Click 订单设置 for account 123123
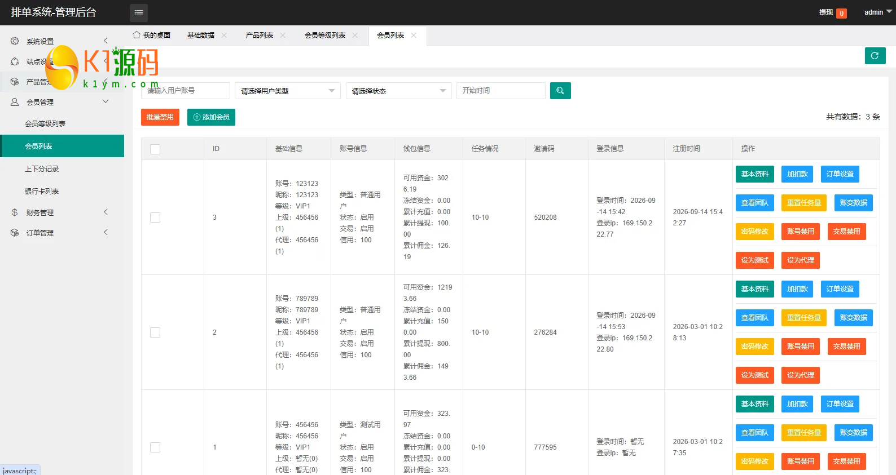The height and width of the screenshot is (475, 896). [840, 174]
